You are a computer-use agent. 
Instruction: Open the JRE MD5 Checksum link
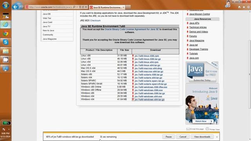95,21
